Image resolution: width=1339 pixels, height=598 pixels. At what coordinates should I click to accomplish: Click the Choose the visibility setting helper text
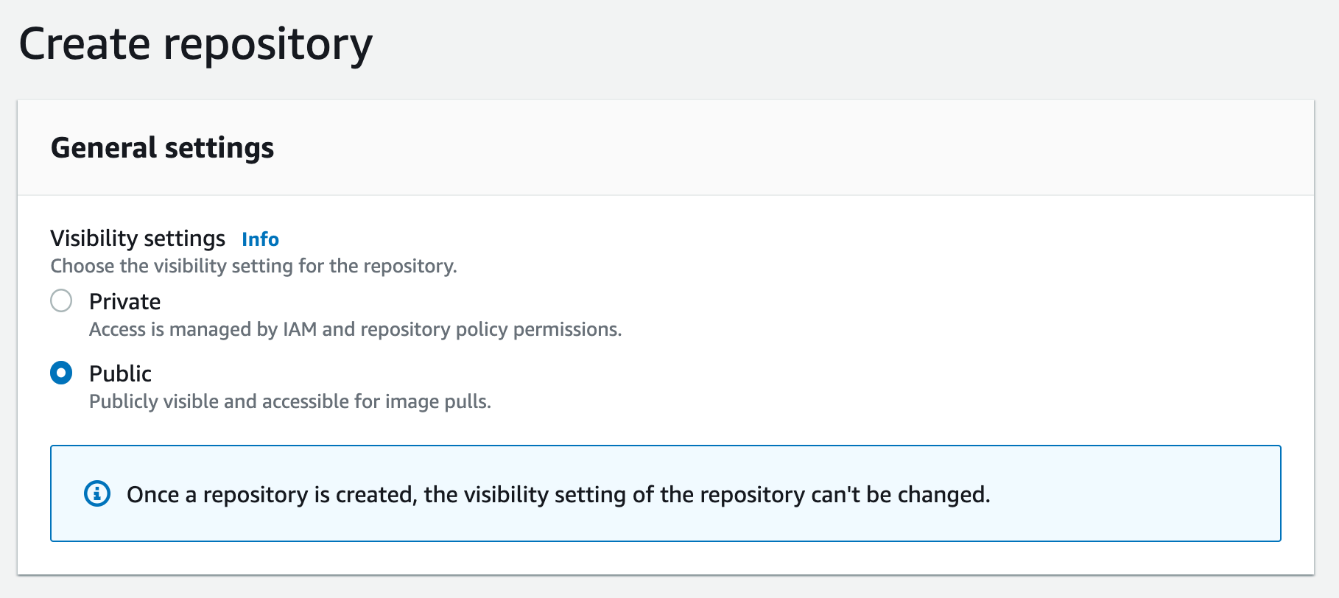253,266
